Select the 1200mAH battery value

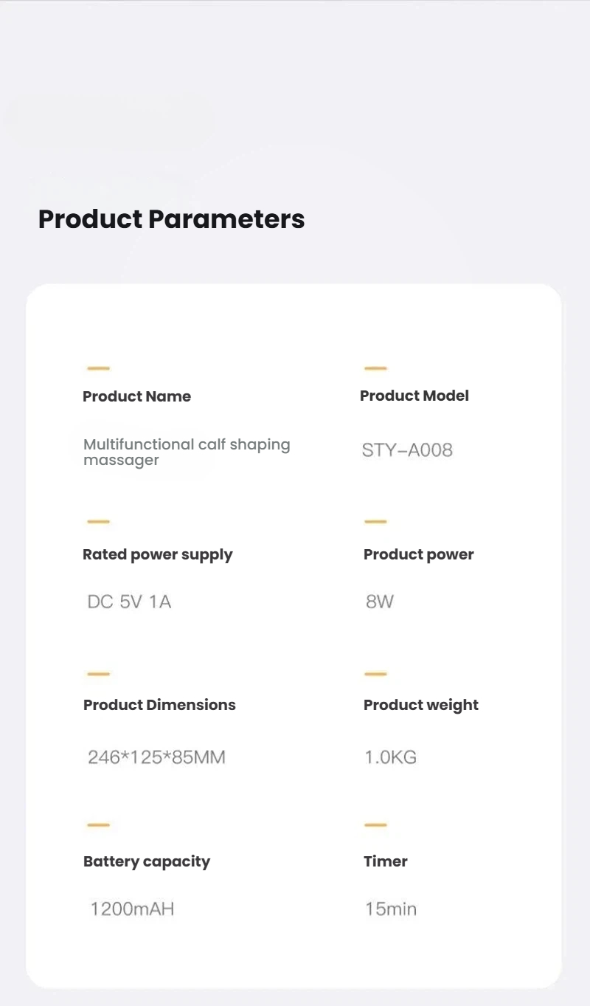click(132, 909)
